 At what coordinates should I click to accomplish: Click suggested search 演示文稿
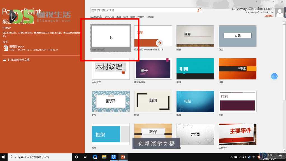pyautogui.click(x=109, y=16)
